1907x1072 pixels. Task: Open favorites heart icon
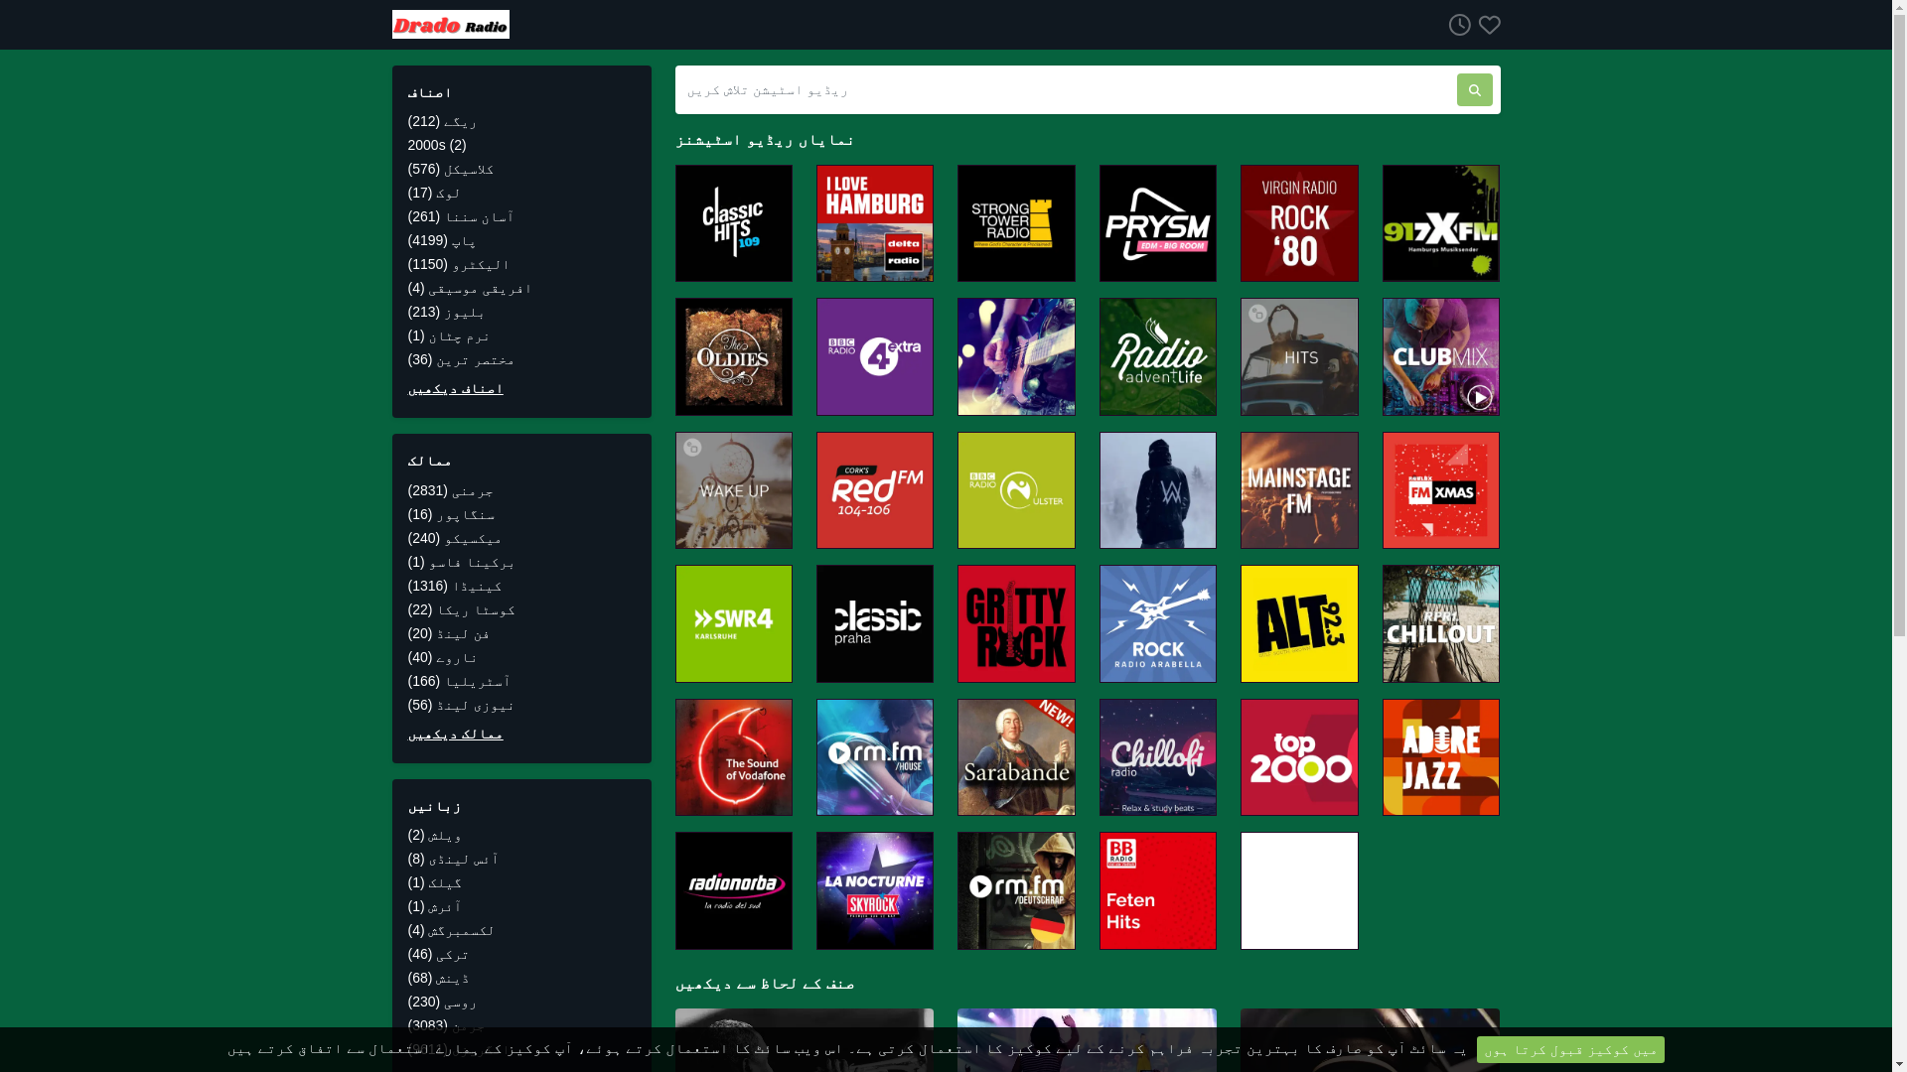click(1489, 25)
